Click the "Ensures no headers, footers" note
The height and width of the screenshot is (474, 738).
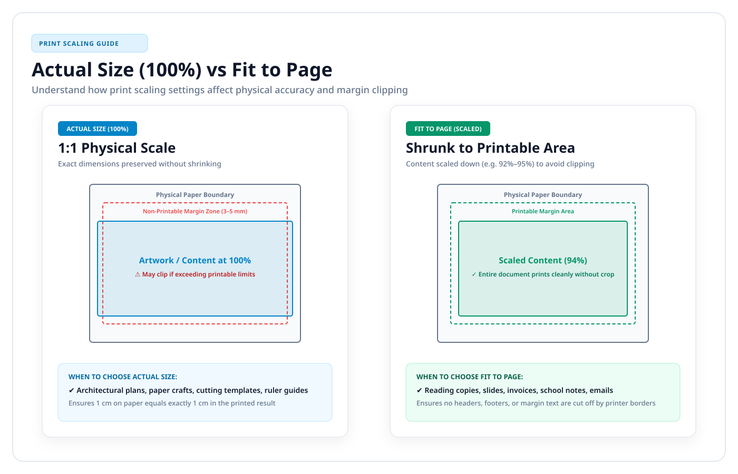click(536, 403)
